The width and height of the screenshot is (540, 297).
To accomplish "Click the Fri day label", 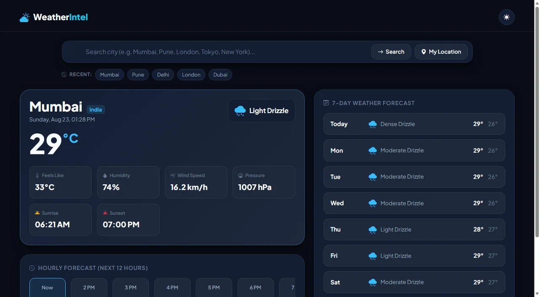I will pyautogui.click(x=334, y=256).
